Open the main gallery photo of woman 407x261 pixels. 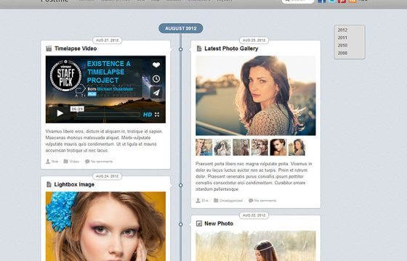pos(256,96)
